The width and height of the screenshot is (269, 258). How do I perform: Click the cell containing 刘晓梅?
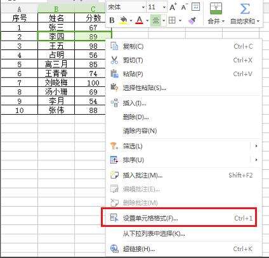[56, 82]
